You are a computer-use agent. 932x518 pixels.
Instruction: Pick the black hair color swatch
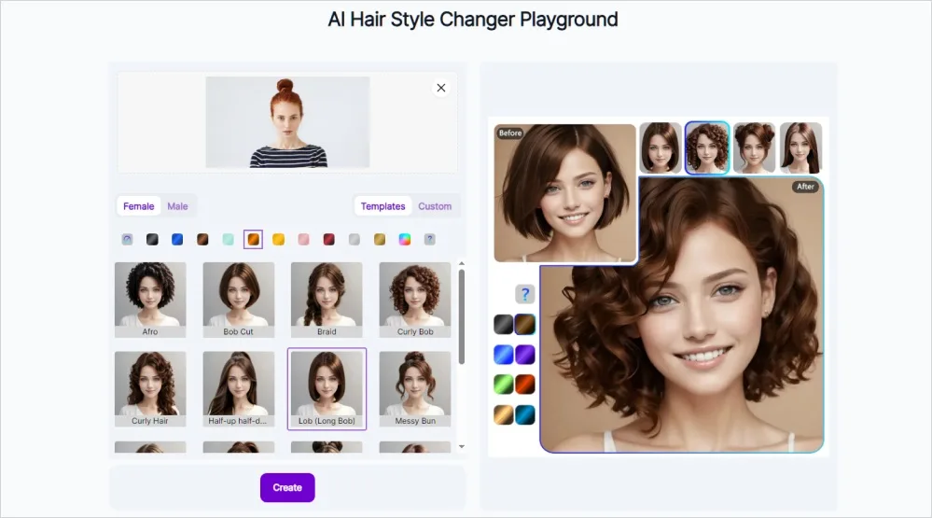(x=152, y=240)
